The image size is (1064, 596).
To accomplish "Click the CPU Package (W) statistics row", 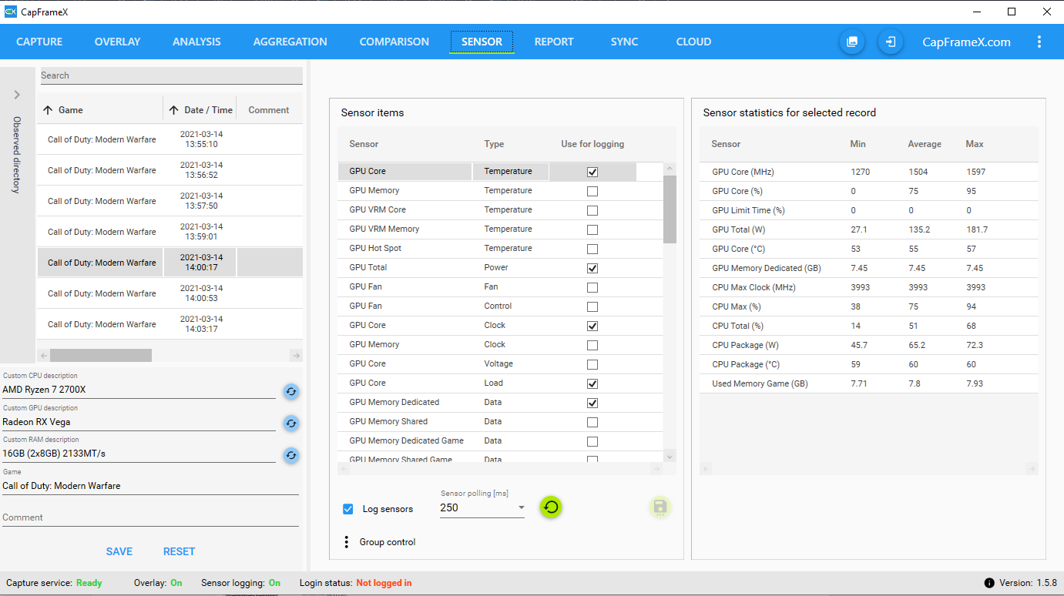I will coord(869,345).
